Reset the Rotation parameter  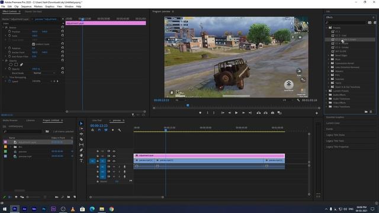tap(63, 48)
